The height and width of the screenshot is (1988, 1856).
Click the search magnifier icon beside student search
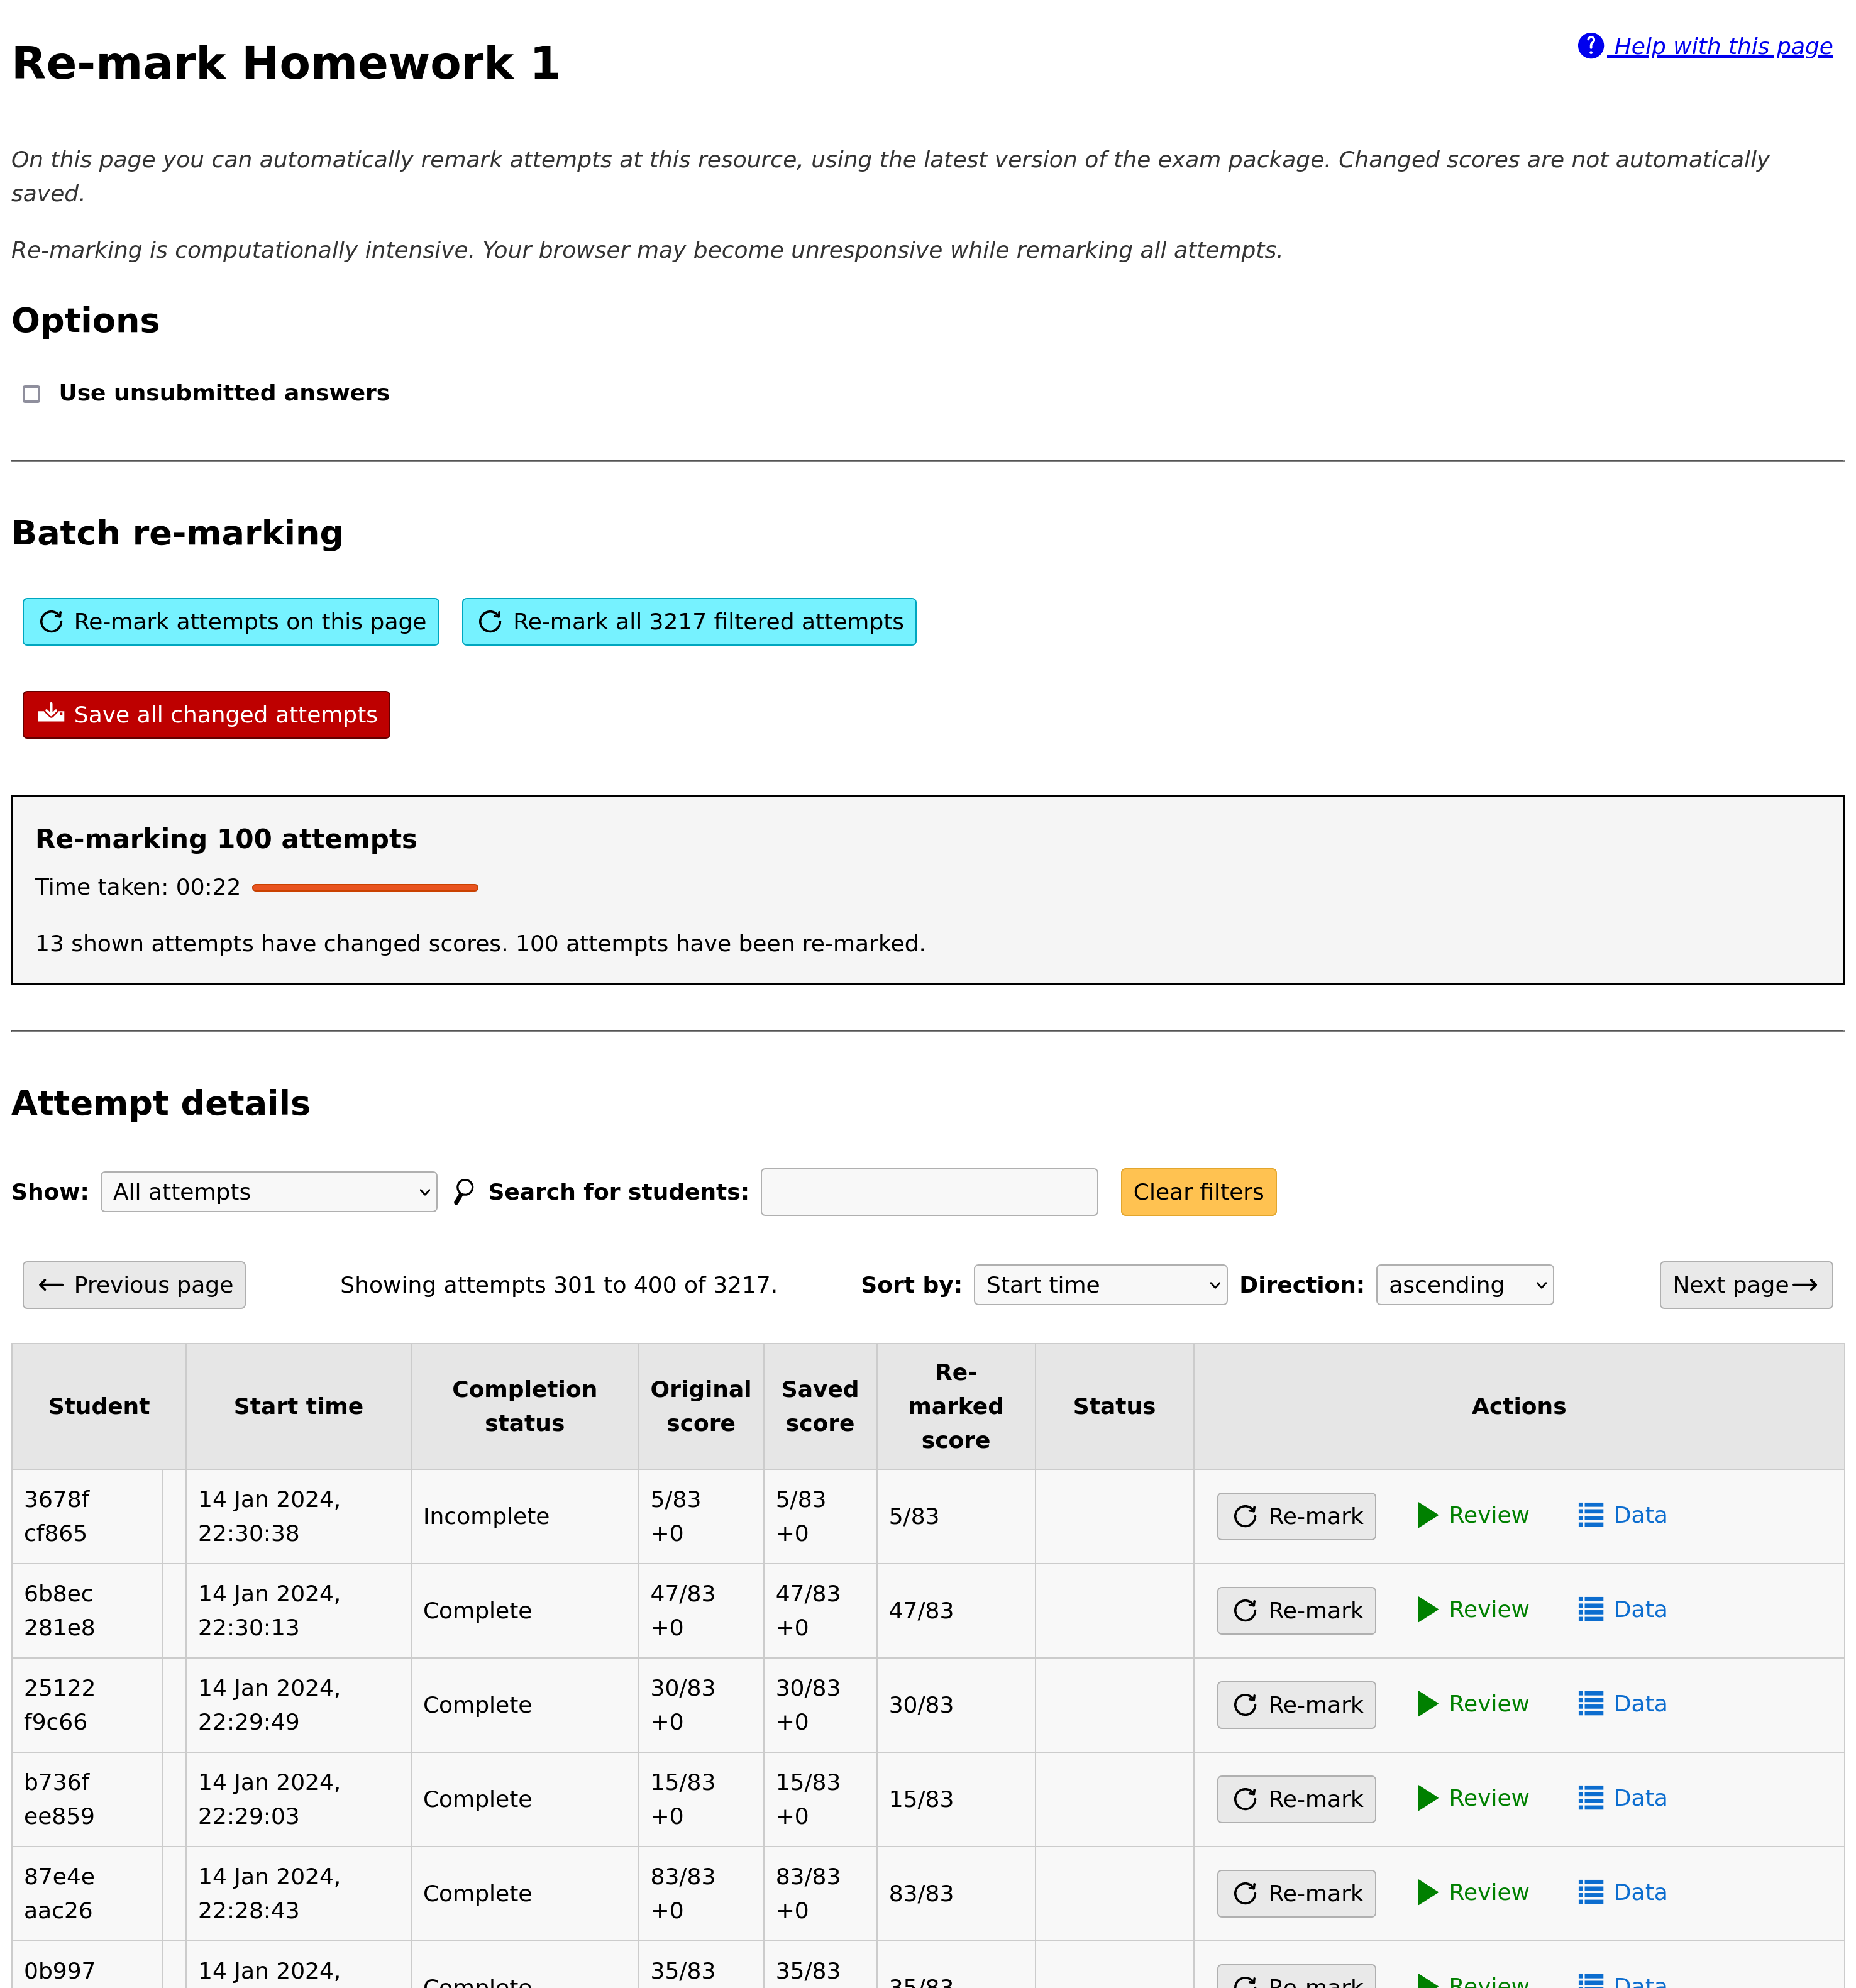[x=464, y=1191]
